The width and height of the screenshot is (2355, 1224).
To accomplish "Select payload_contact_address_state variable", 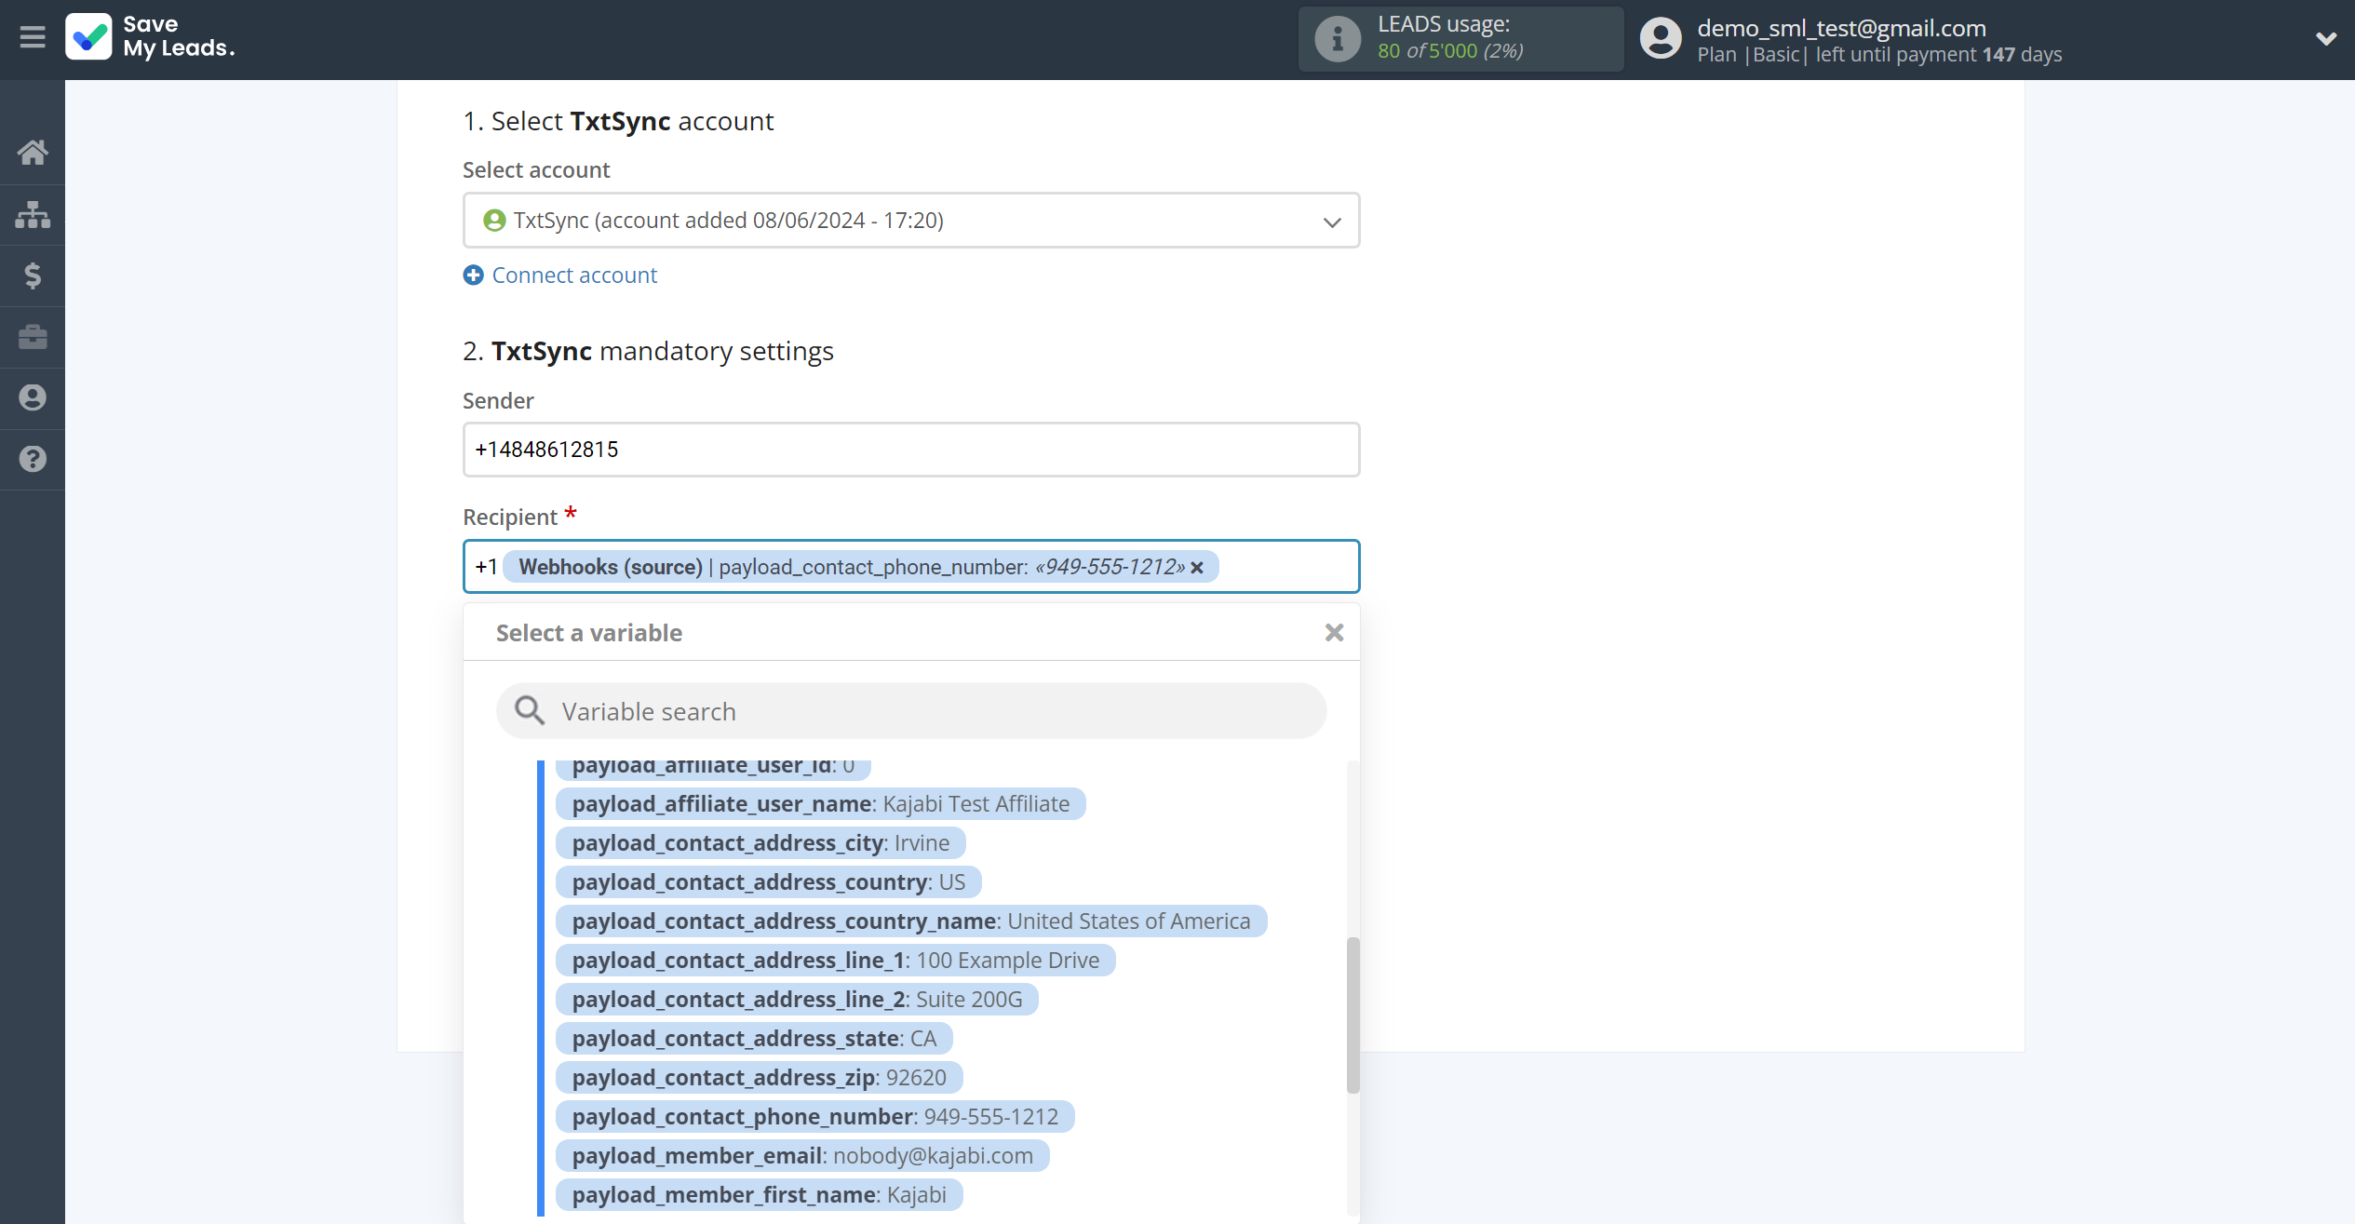I will click(754, 1039).
